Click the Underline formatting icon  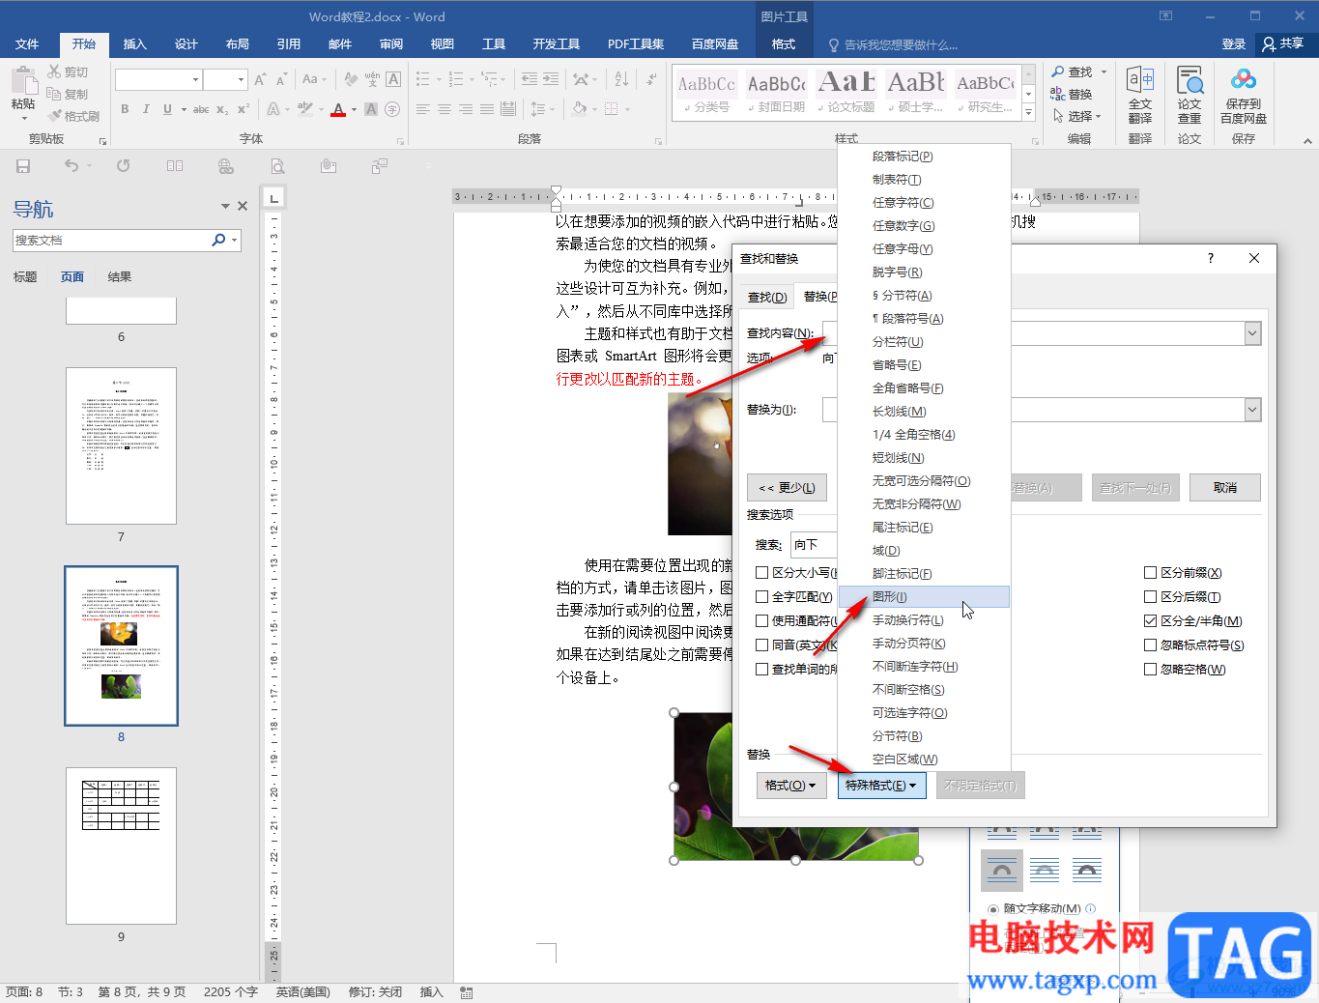coord(168,109)
